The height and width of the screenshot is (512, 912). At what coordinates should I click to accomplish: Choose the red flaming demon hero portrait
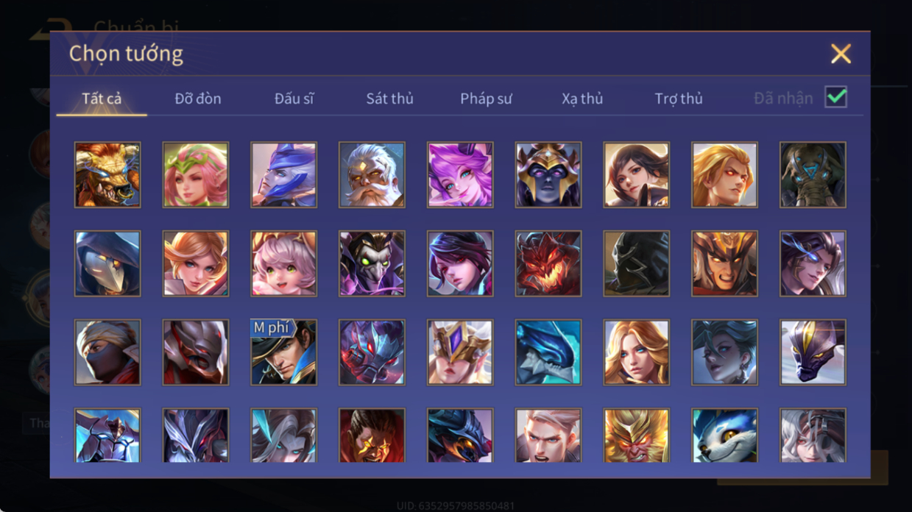coord(548,263)
